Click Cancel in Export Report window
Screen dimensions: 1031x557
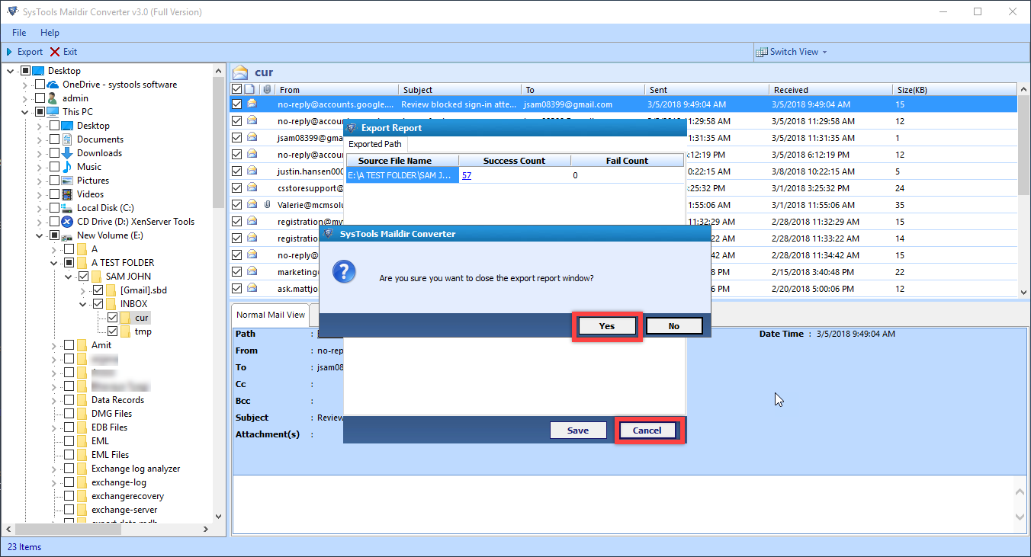click(647, 431)
